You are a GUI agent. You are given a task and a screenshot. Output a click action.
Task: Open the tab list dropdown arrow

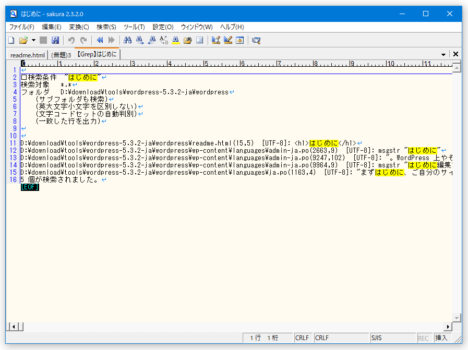coord(443,55)
